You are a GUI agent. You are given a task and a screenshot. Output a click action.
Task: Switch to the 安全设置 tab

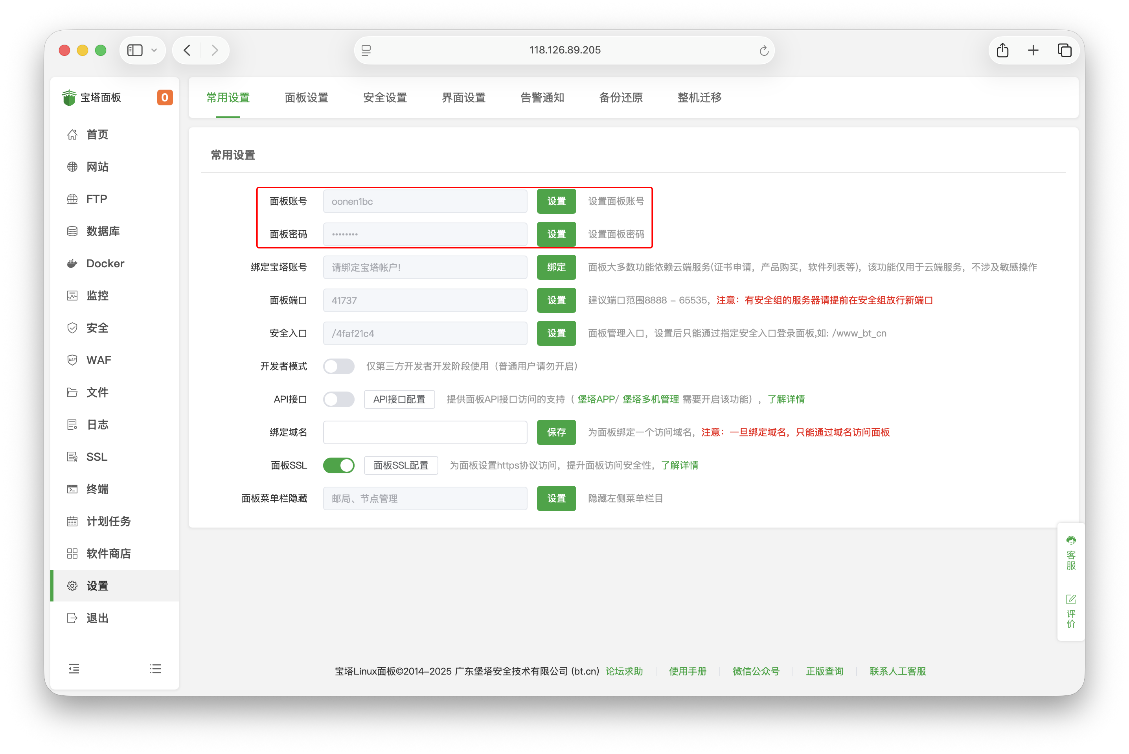(385, 97)
